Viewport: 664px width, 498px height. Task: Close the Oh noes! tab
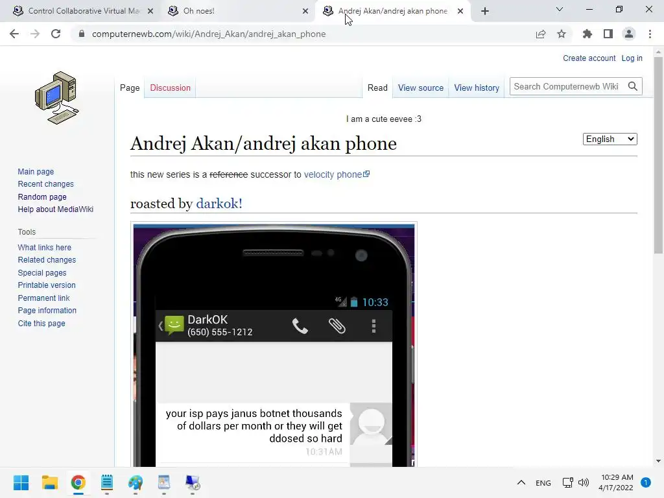tap(305, 11)
